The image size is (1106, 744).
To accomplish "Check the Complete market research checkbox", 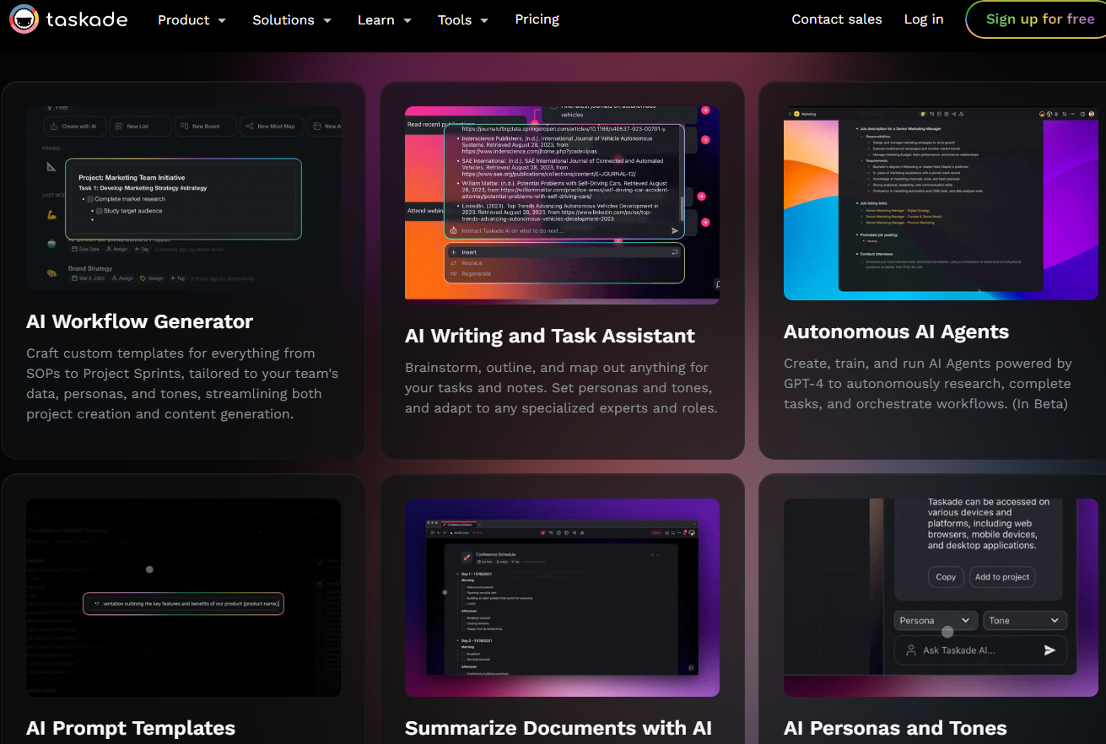I will [x=90, y=199].
